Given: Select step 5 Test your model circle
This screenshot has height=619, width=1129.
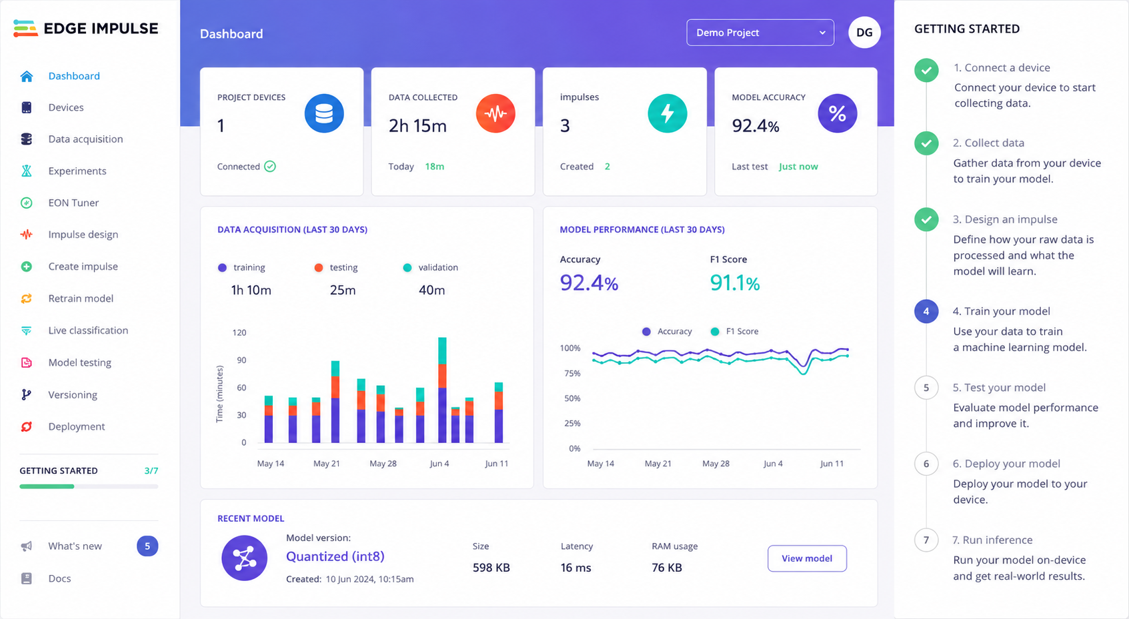Looking at the screenshot, I should click(x=926, y=388).
